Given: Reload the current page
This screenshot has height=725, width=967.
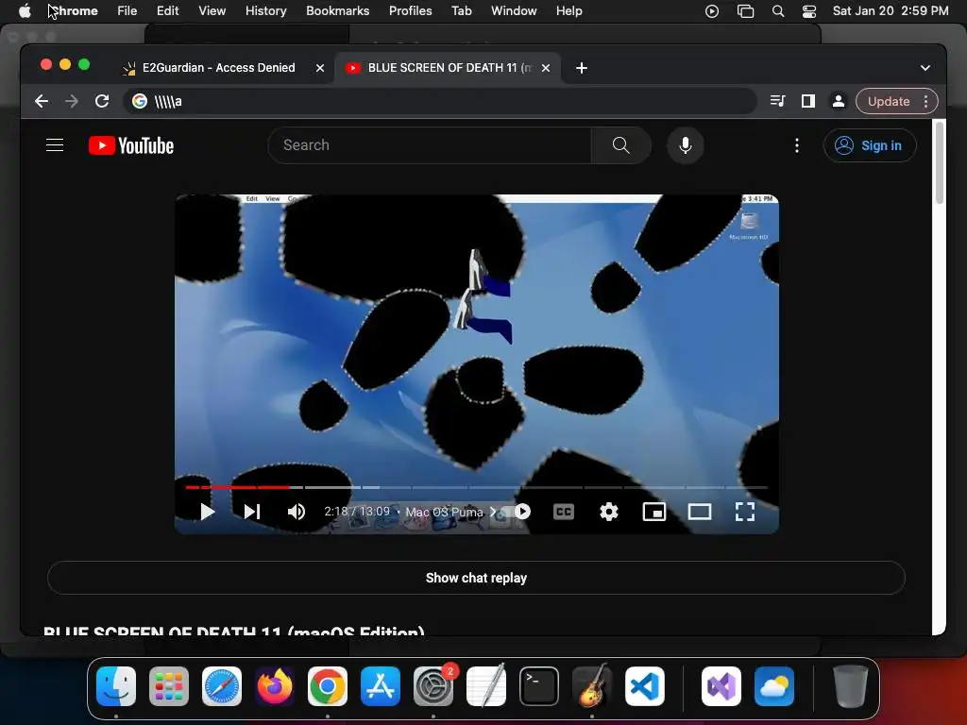Looking at the screenshot, I should coord(102,101).
